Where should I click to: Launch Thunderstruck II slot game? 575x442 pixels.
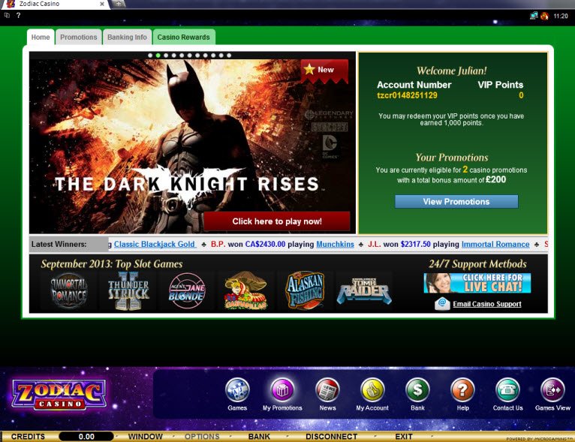click(128, 292)
